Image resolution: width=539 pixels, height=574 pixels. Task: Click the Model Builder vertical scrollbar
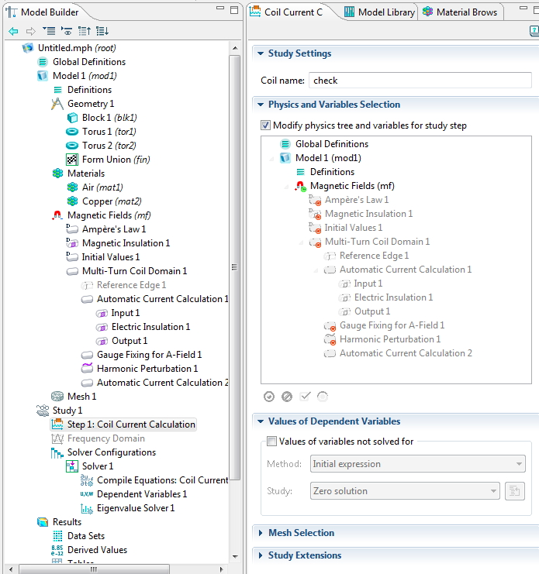click(235, 232)
